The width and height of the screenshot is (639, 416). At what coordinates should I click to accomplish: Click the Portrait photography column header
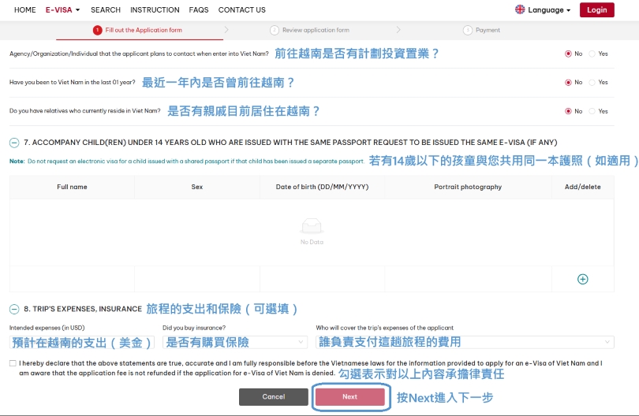pyautogui.click(x=468, y=187)
